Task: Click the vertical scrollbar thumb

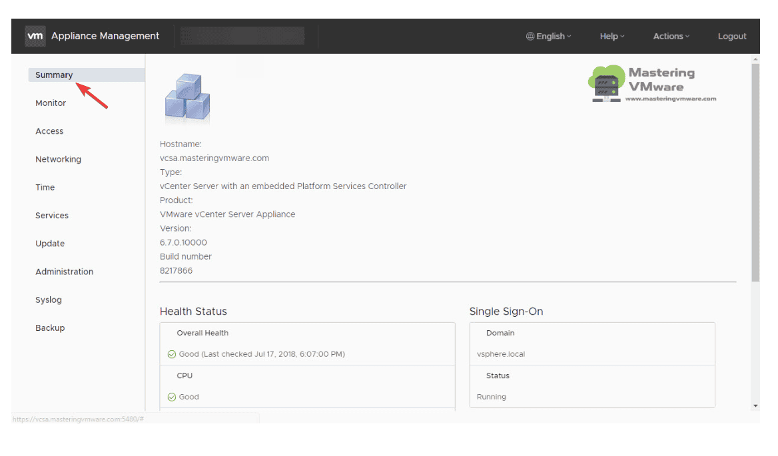Action: 755,172
